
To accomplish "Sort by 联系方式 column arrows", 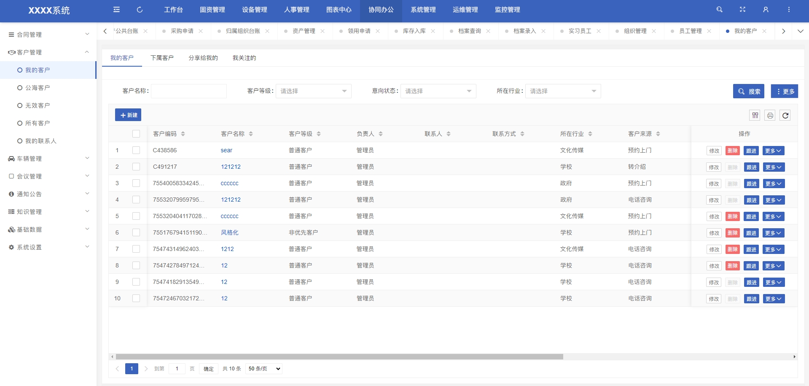I will click(x=522, y=134).
